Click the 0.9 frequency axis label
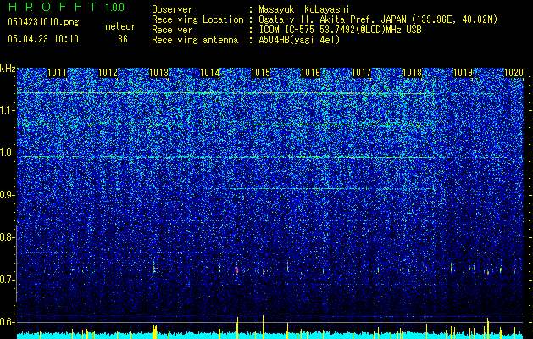The height and width of the screenshot is (339, 533). [x=7, y=195]
